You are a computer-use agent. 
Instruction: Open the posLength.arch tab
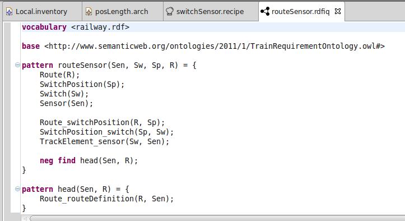(122, 12)
